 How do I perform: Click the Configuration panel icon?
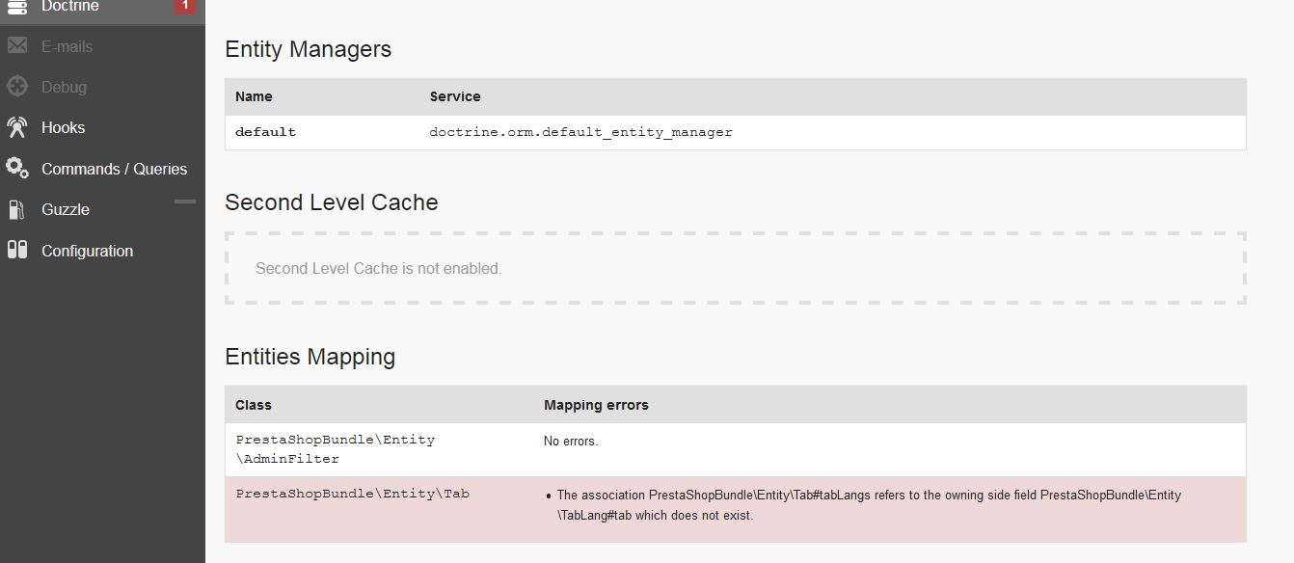15,250
